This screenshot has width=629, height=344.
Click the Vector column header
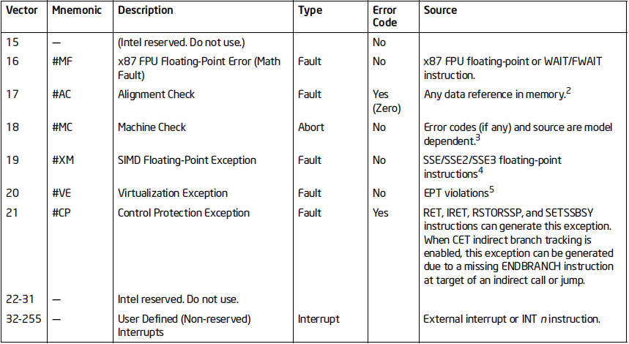(x=22, y=10)
